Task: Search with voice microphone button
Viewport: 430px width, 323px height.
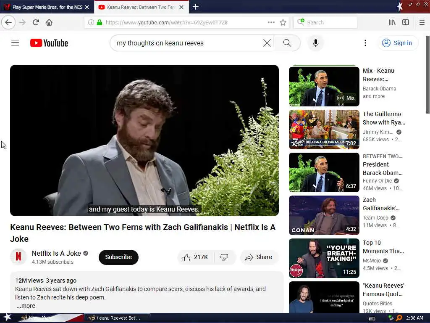Action: tap(316, 43)
